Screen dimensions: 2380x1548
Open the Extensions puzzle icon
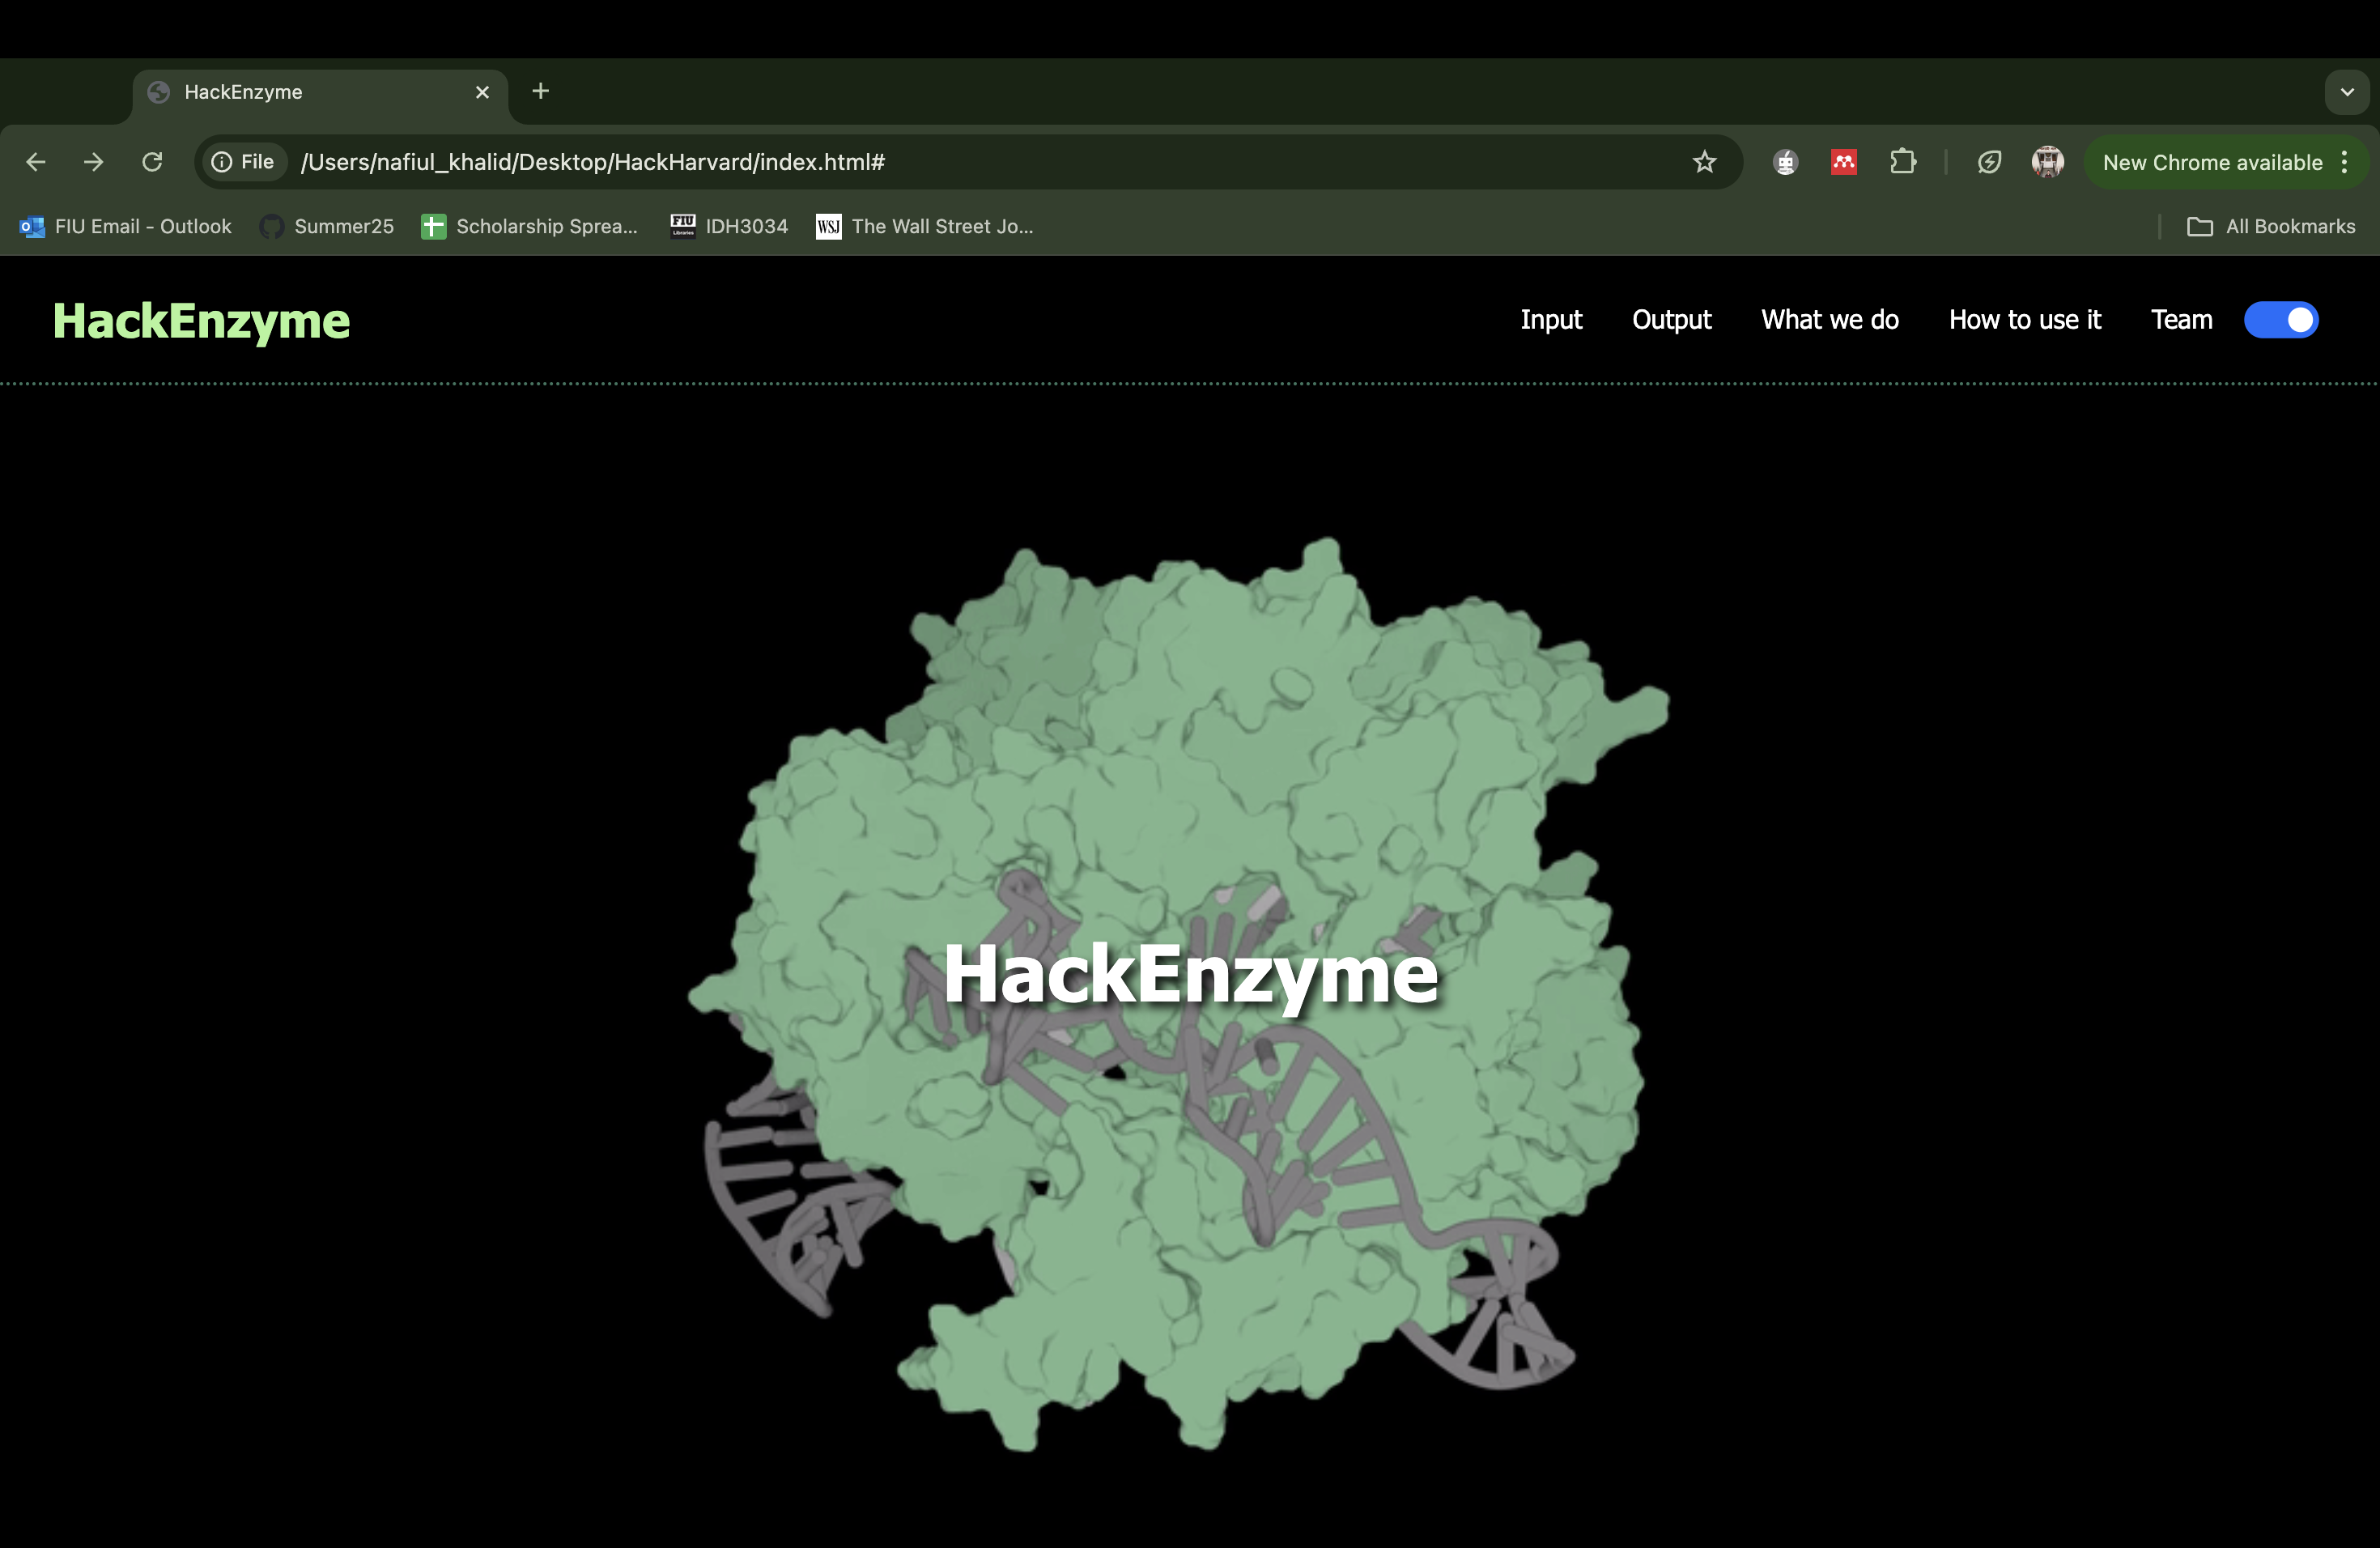point(1902,162)
